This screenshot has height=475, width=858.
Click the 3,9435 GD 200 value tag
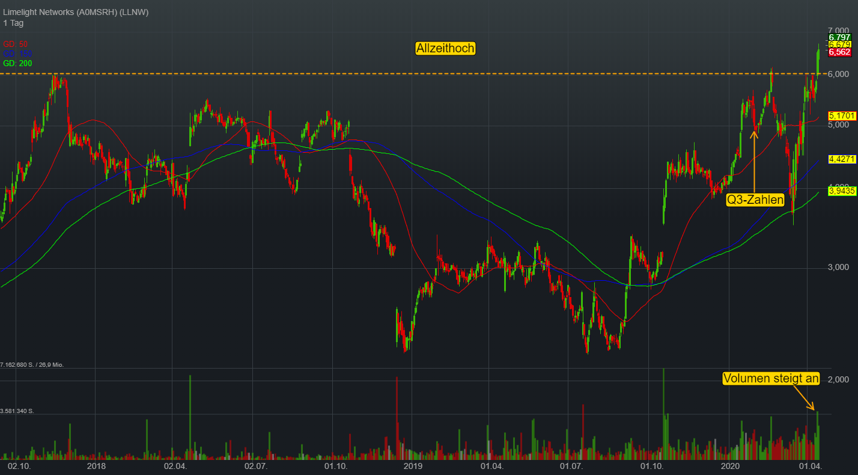tap(841, 191)
